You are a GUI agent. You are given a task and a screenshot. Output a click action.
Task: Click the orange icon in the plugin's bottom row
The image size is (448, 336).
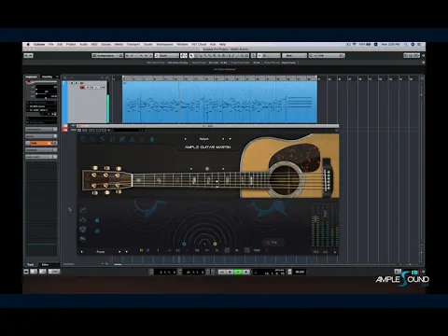coord(141,250)
